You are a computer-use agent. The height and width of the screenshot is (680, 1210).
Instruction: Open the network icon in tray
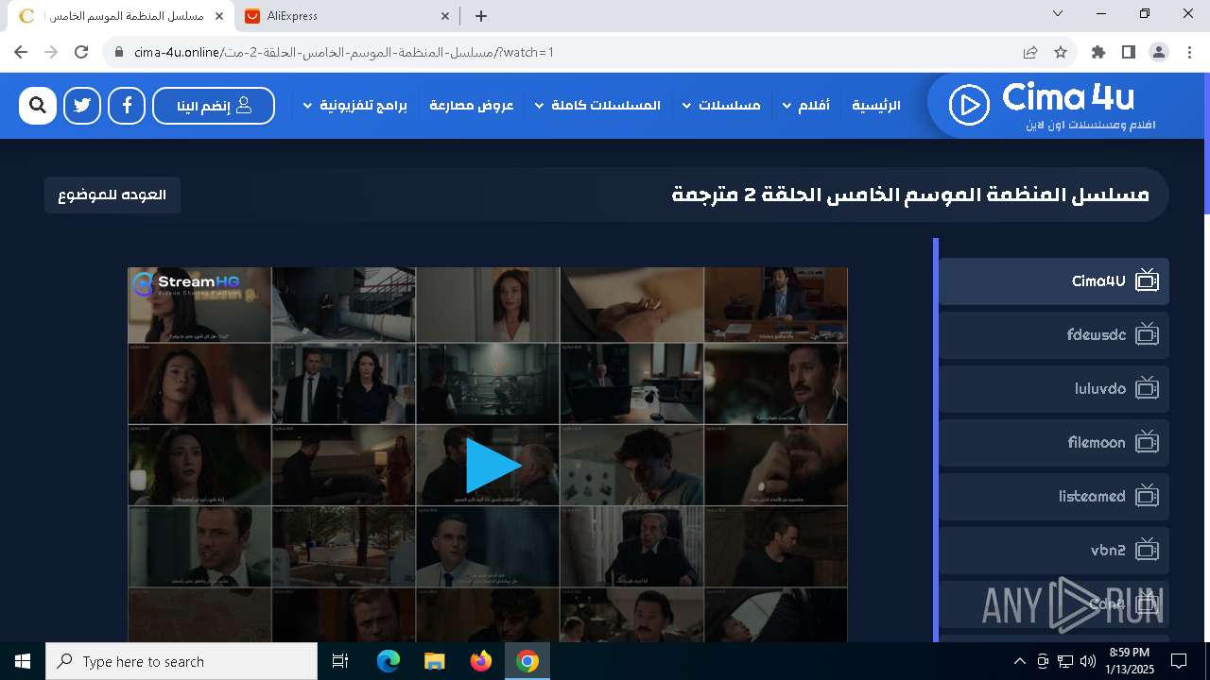click(1065, 661)
